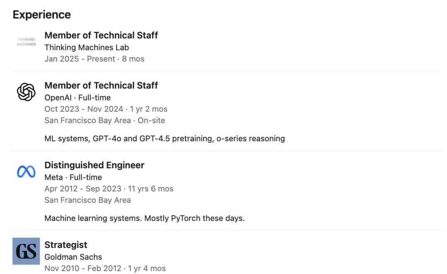Click the GPT-4o and GPT-4.5 pretraining description

click(164, 138)
